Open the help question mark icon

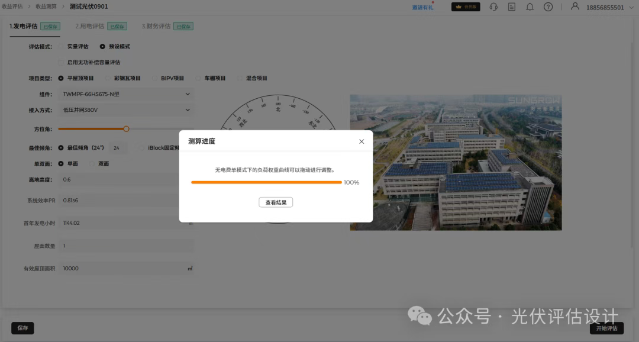[x=548, y=7]
